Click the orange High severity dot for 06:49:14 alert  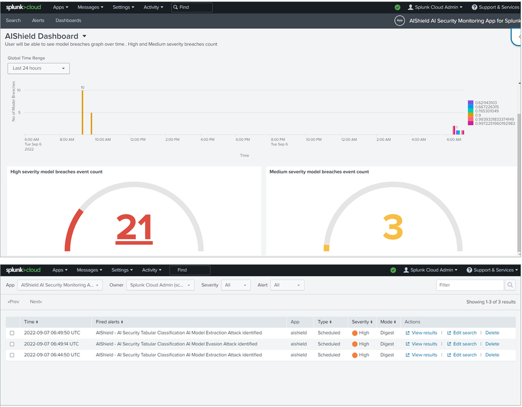click(x=354, y=344)
